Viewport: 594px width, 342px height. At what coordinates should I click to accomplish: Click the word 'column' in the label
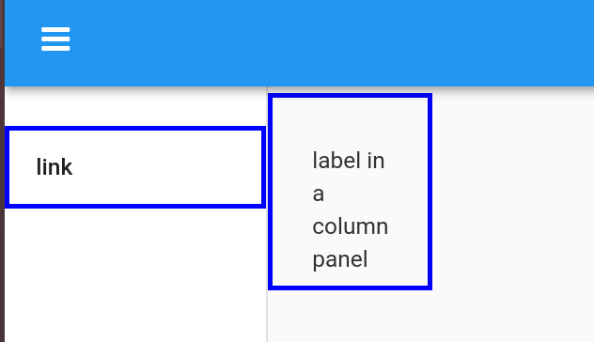pyautogui.click(x=350, y=226)
